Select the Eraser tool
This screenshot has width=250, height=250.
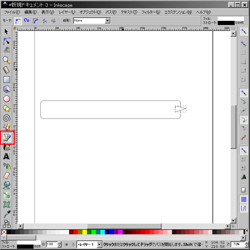point(6,176)
